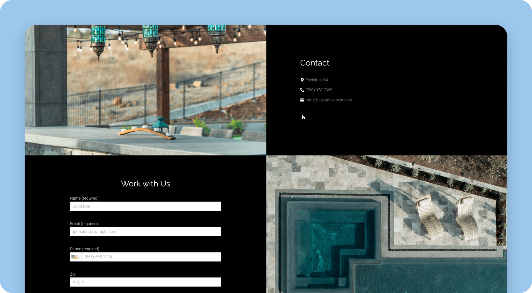Click the Contact heading
Screen dimensions: 532x293
pyautogui.click(x=315, y=63)
